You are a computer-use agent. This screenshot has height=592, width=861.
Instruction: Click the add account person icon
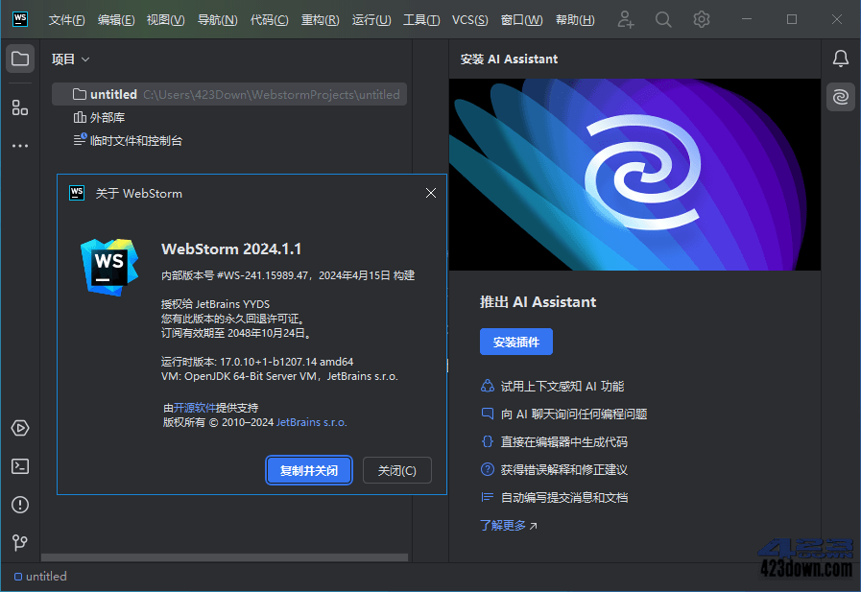(x=625, y=18)
